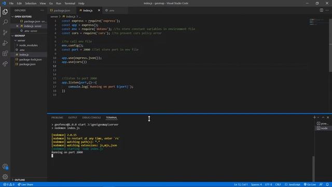Create a new terminal with plus icon
332x187 pixels.
pos(314,117)
